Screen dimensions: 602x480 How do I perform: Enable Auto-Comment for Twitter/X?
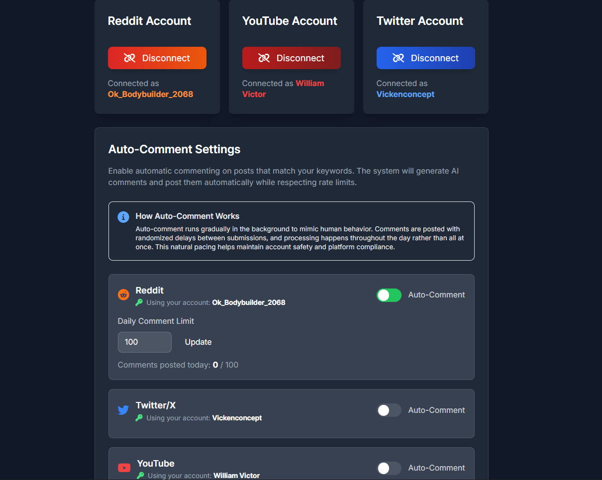[x=389, y=410]
